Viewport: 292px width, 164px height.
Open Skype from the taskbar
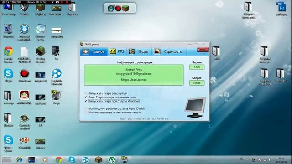72,160
